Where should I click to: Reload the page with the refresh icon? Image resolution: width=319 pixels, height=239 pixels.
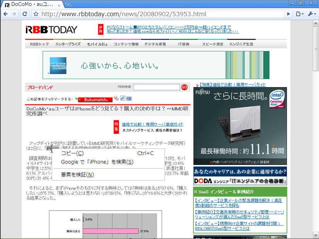tap(25, 14)
